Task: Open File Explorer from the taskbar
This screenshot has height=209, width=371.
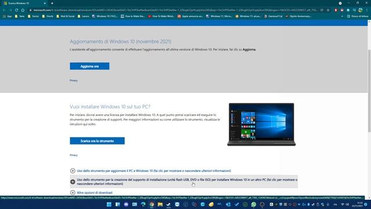Action: point(160,204)
